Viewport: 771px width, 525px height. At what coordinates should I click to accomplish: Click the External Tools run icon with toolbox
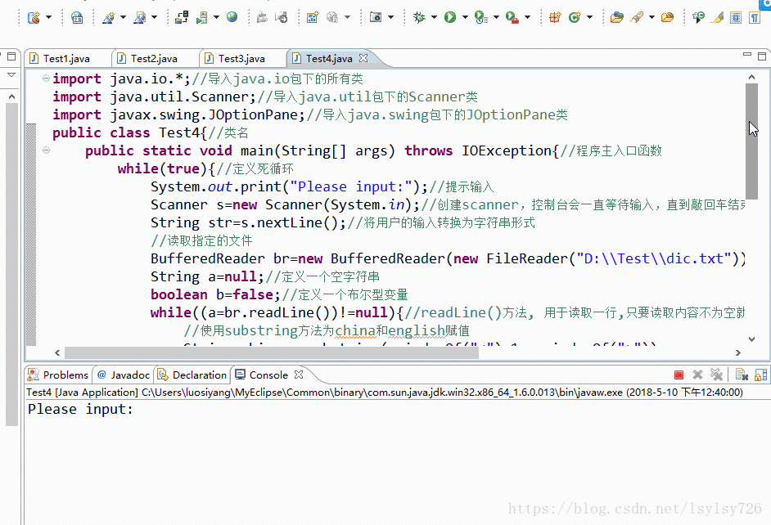(512, 18)
